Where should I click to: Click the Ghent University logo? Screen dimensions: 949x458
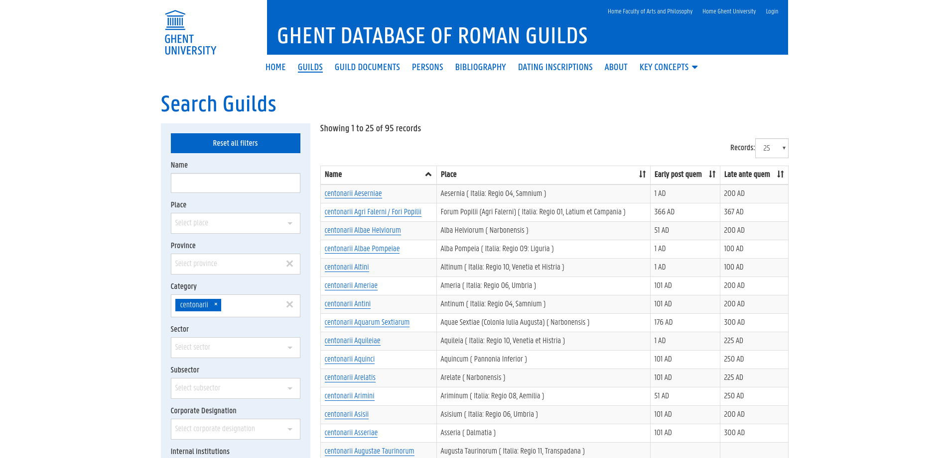click(x=190, y=33)
